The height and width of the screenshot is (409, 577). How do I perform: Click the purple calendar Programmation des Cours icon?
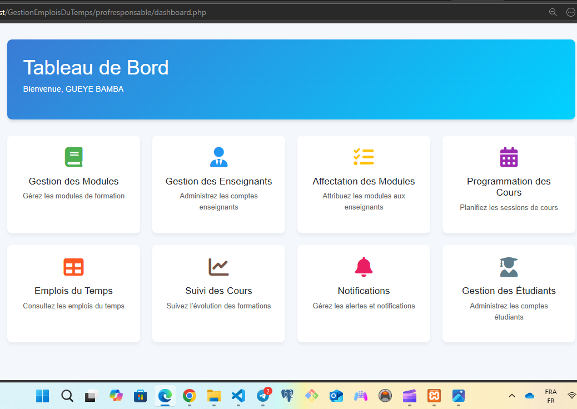pyautogui.click(x=509, y=157)
